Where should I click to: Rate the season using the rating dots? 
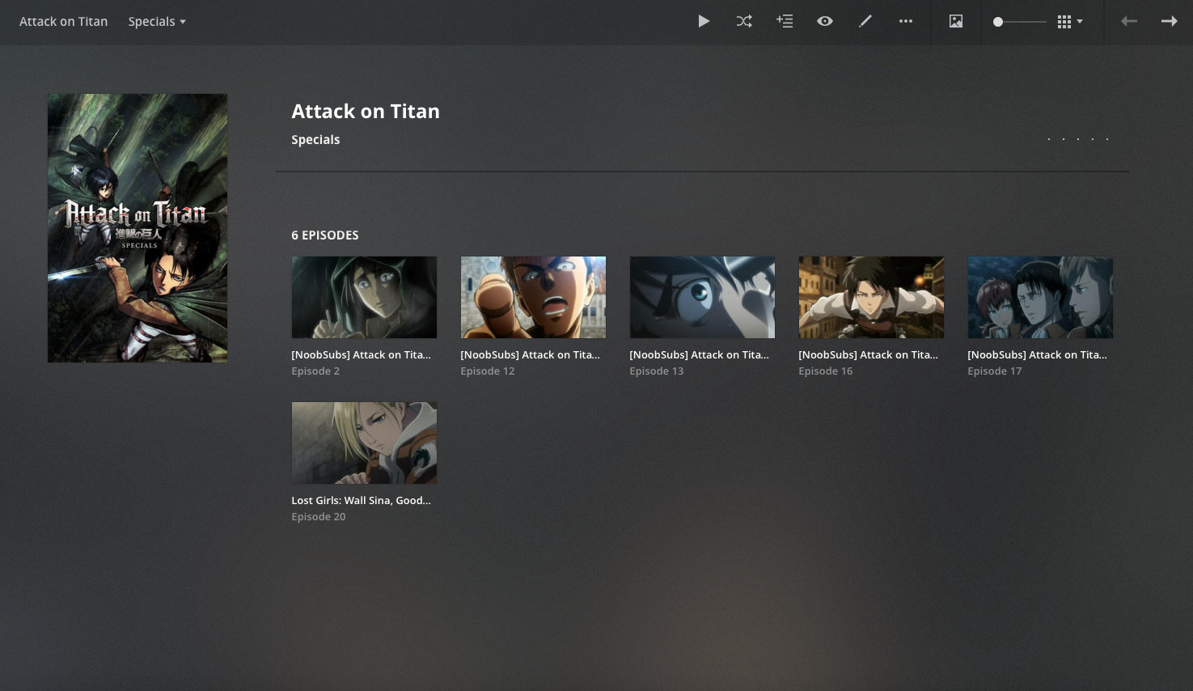click(x=1078, y=139)
